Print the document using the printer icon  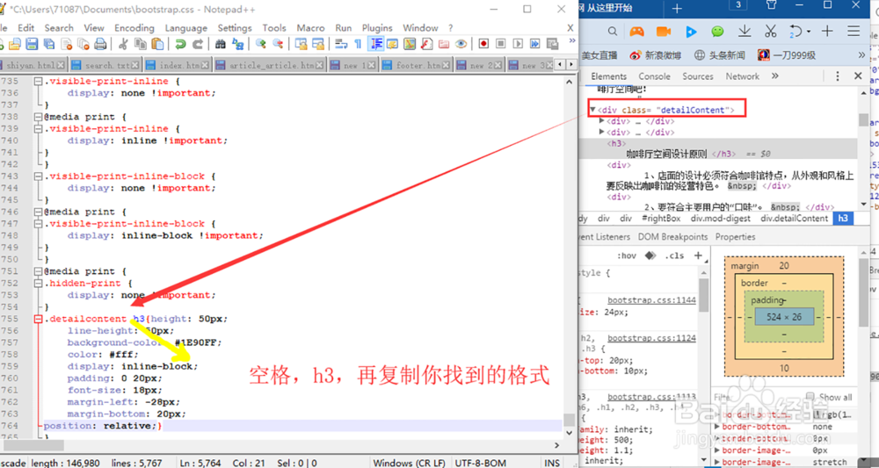[100, 44]
